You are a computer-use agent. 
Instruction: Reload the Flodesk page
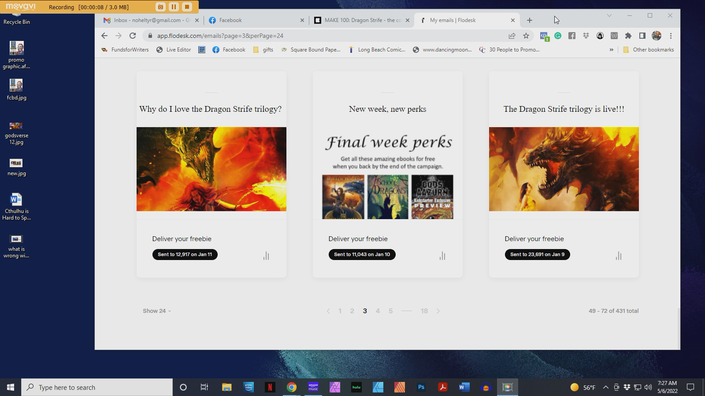133,36
